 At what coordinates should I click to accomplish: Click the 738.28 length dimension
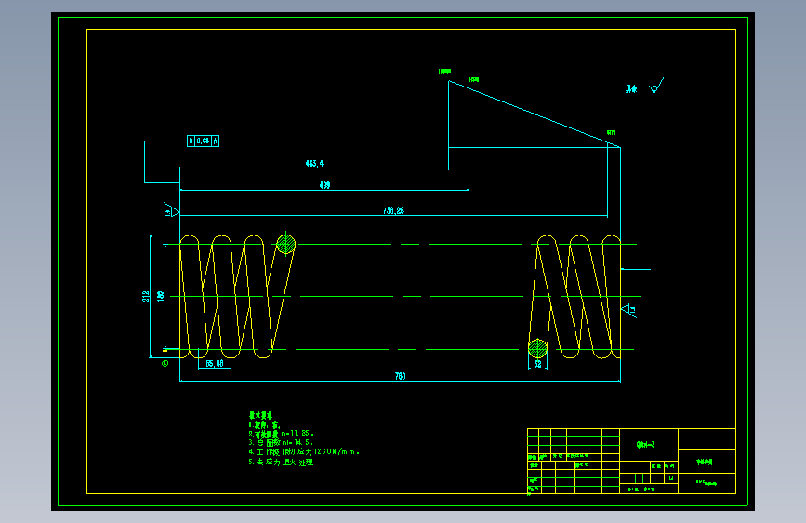pyautogui.click(x=393, y=210)
